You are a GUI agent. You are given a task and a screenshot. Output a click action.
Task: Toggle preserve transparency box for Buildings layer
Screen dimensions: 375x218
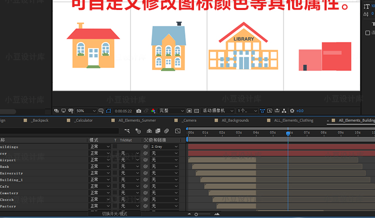click(115, 146)
